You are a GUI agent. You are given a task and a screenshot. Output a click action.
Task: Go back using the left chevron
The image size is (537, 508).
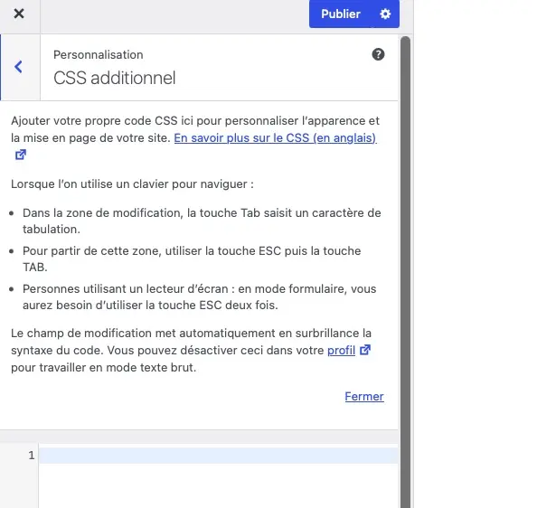coord(18,67)
